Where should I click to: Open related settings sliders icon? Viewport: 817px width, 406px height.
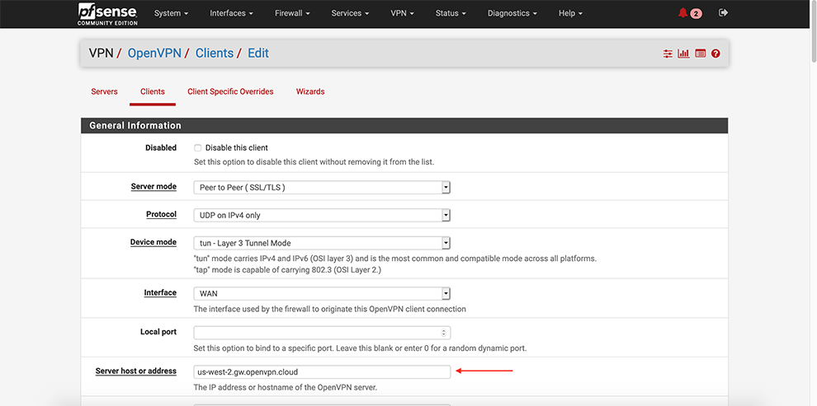(x=668, y=54)
